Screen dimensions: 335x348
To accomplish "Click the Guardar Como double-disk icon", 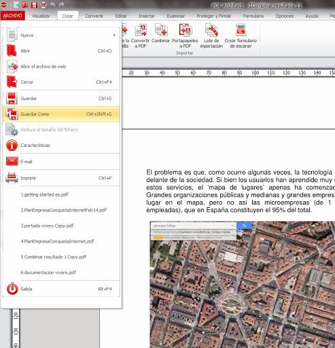I will [x=12, y=114].
